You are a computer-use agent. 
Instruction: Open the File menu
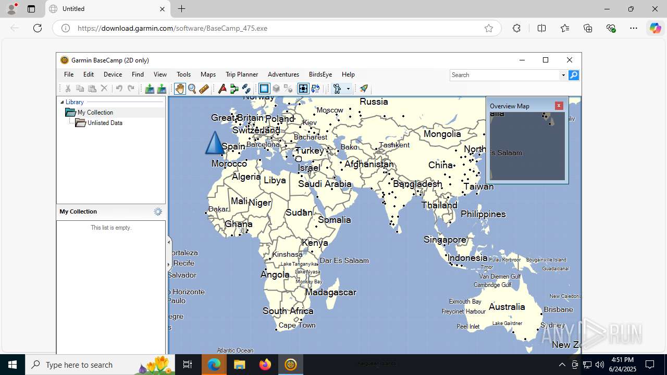69,74
